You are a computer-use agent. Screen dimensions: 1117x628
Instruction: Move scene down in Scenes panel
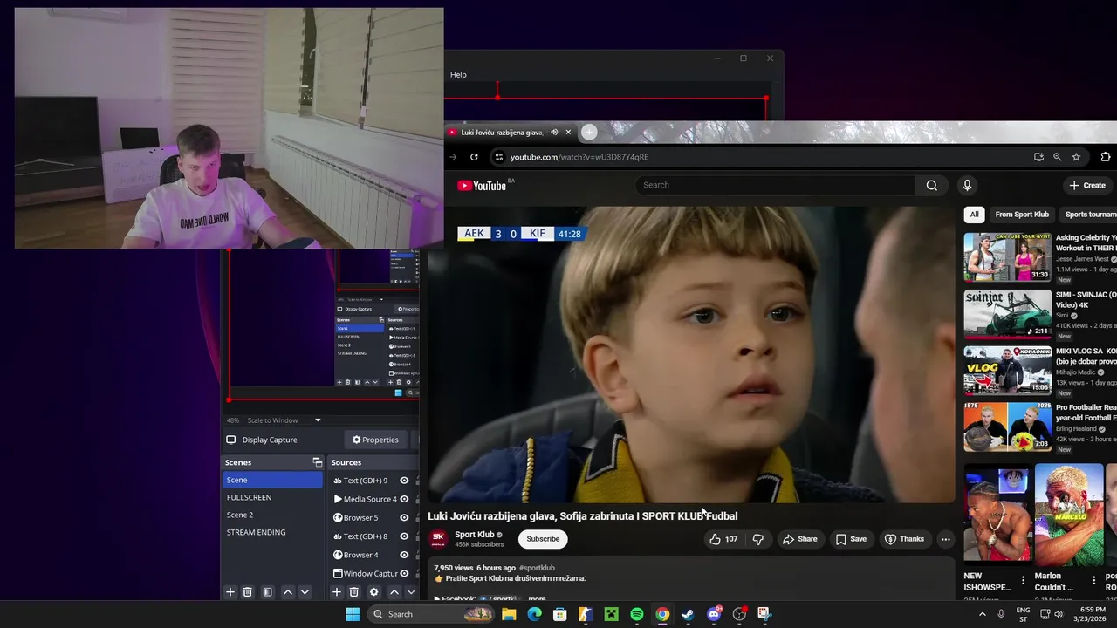click(305, 592)
